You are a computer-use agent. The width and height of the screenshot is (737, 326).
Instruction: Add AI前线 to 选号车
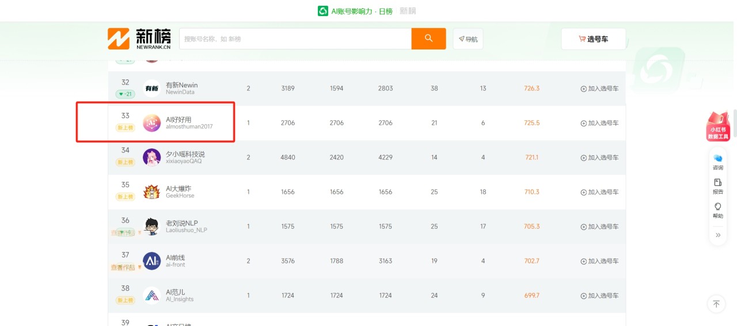pos(599,261)
